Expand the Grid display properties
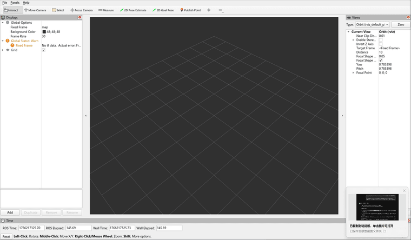 click(x=3, y=50)
